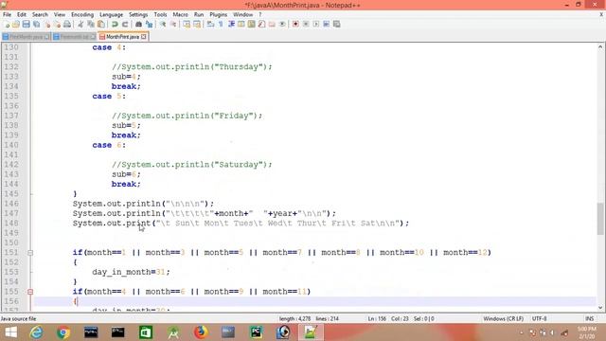
Task: Cut selection with scissors icon
Action: click(80, 25)
